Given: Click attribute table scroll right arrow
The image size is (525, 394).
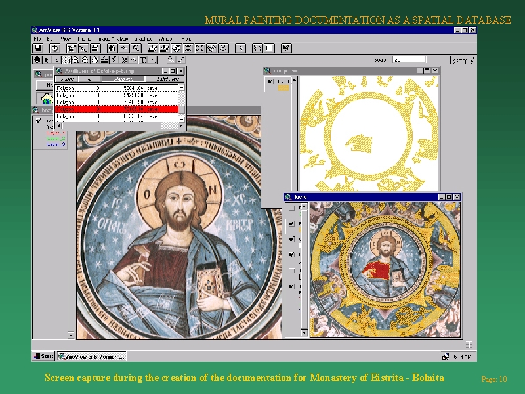Looking at the screenshot, I should click(181, 125).
